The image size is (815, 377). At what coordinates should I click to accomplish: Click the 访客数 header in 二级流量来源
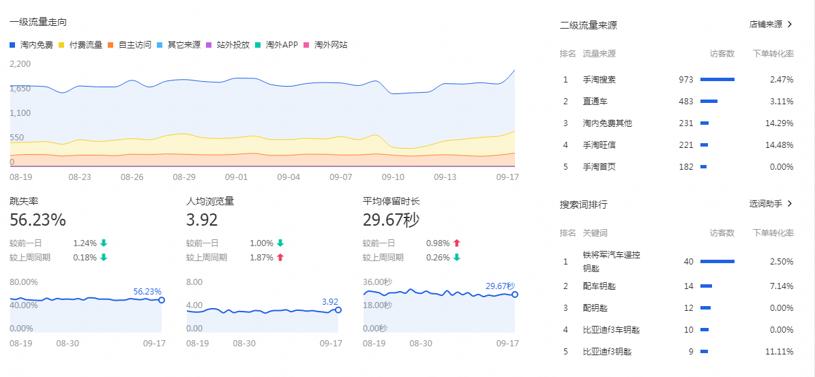click(x=722, y=53)
